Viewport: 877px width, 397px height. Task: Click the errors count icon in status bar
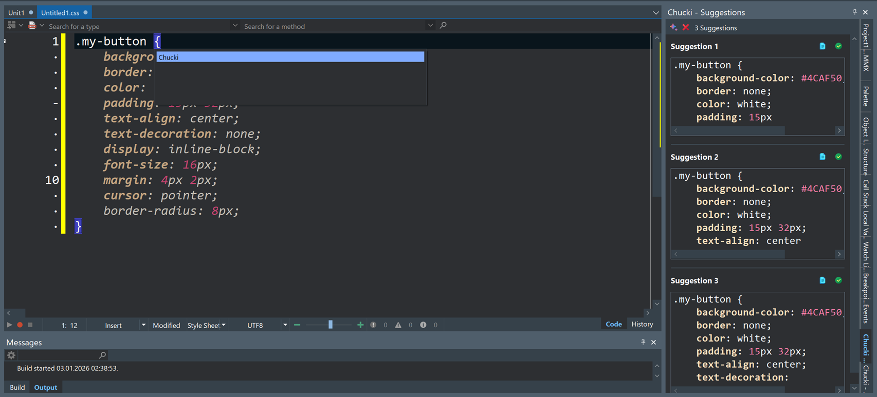[373, 325]
